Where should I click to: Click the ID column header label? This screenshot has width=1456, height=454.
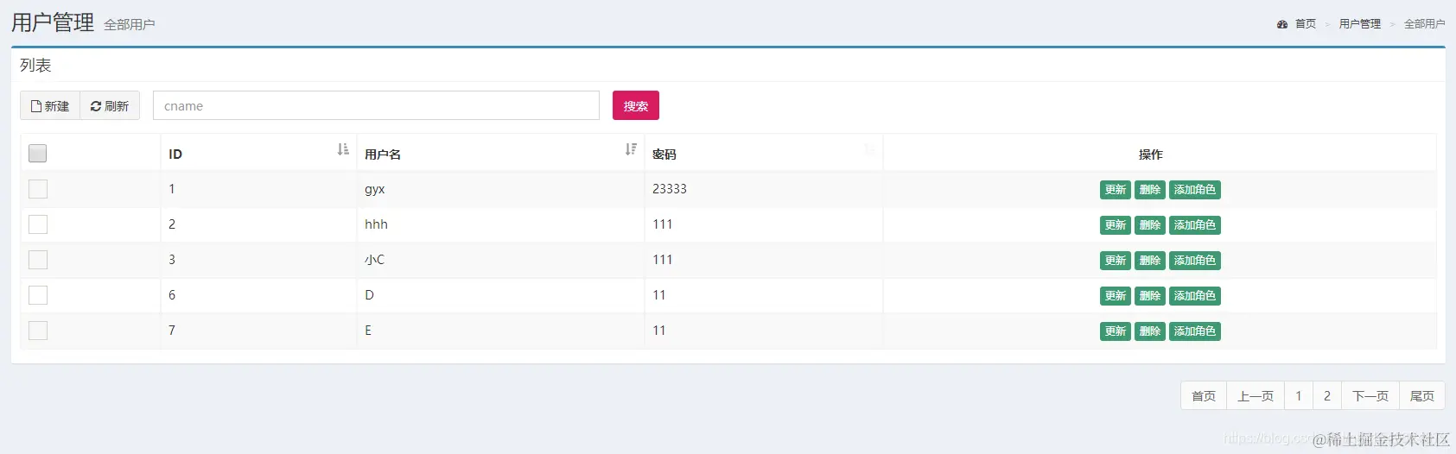[175, 154]
